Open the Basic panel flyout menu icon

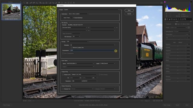pos(191,21)
